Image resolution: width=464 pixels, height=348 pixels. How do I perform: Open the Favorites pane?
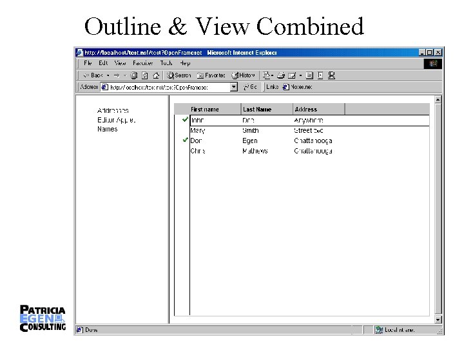click(x=211, y=75)
